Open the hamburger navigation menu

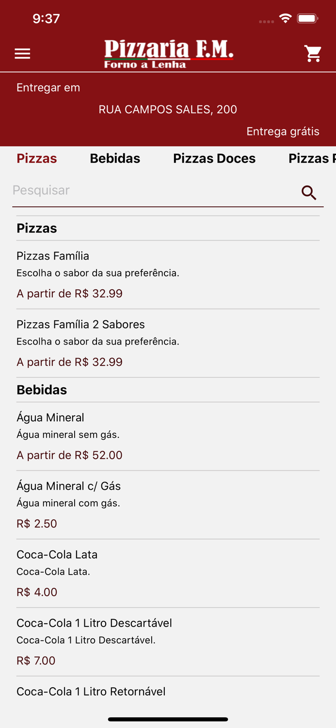(22, 53)
